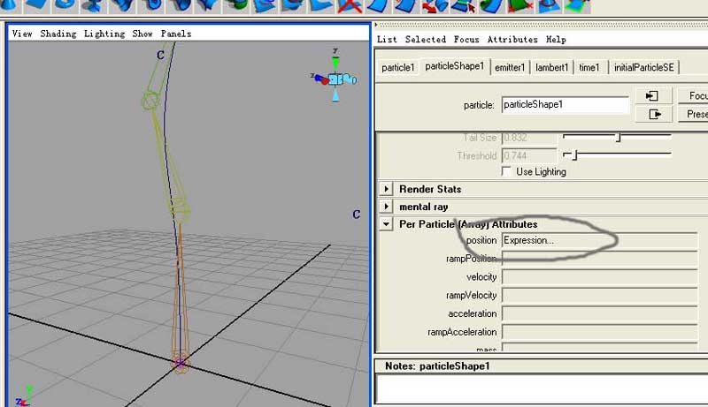Select the green upper joint in the viewport

(150, 101)
